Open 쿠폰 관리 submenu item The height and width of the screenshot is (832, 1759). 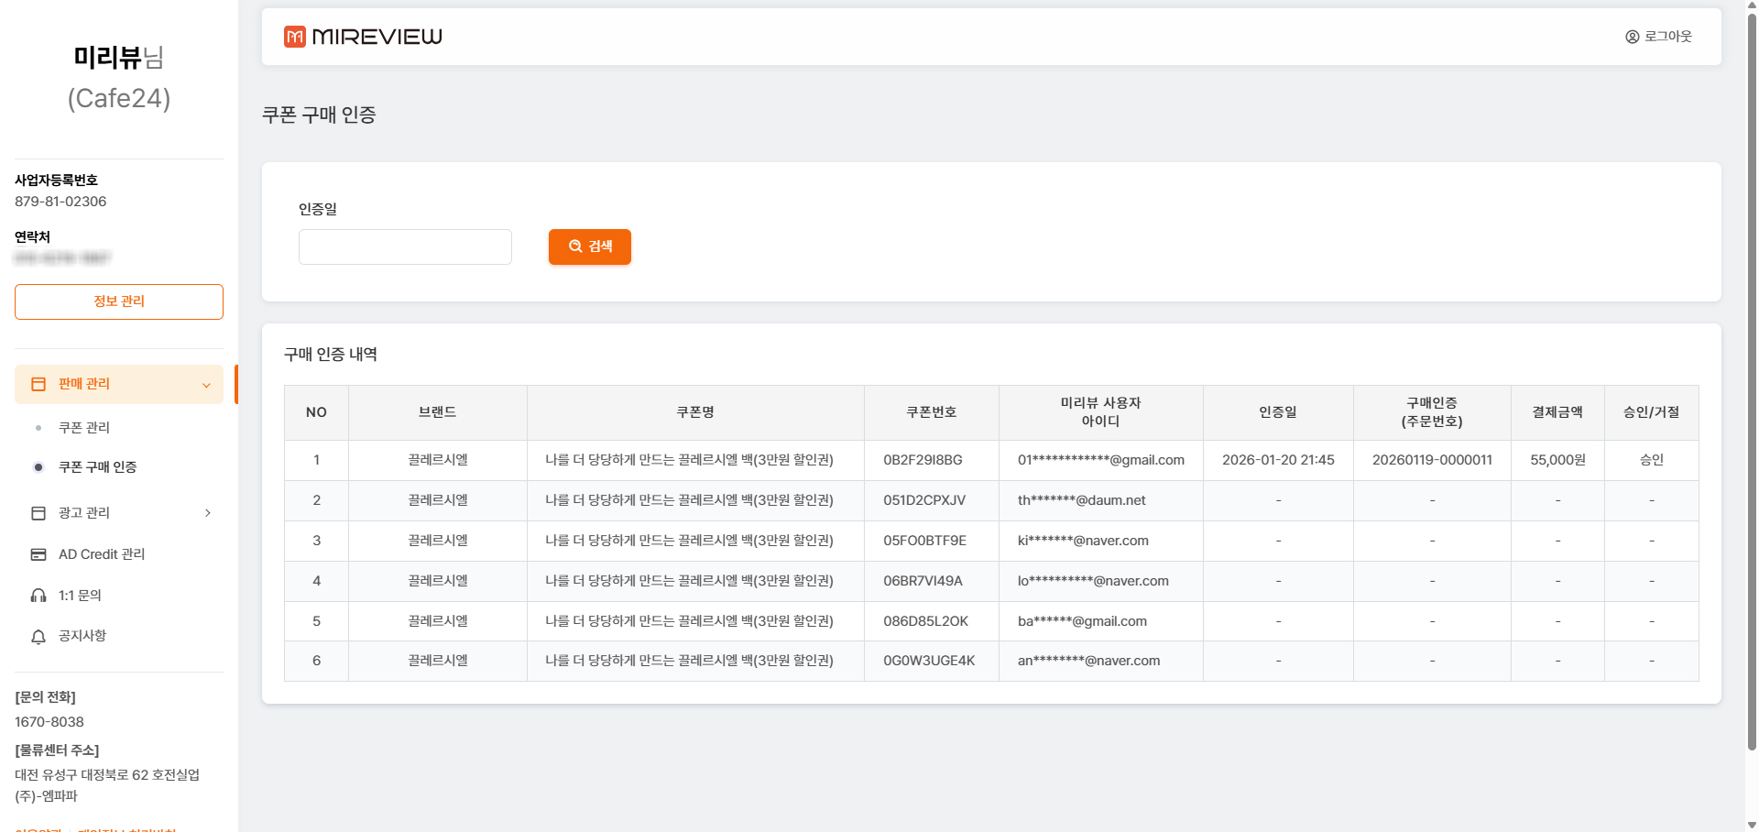pos(84,427)
